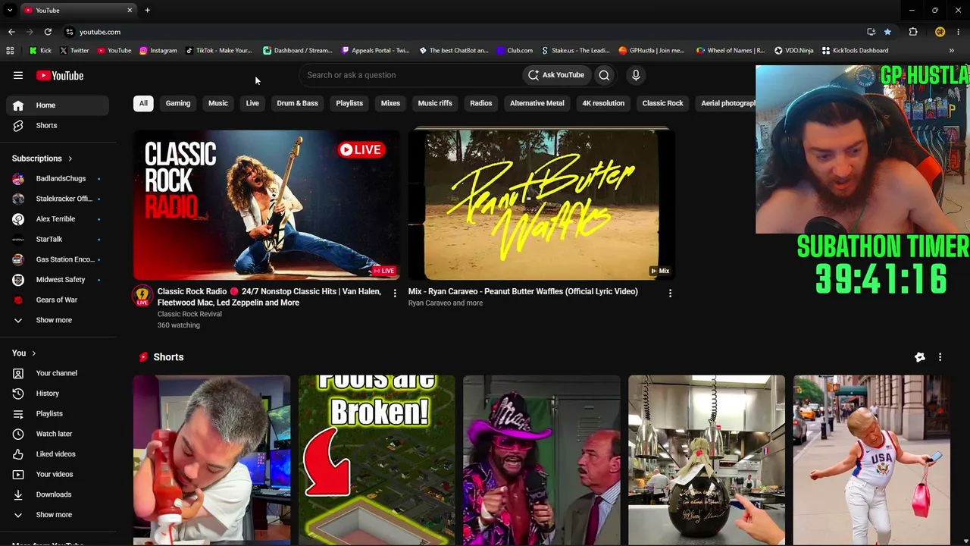Select the Music filter chip
The height and width of the screenshot is (546, 970).
(218, 103)
